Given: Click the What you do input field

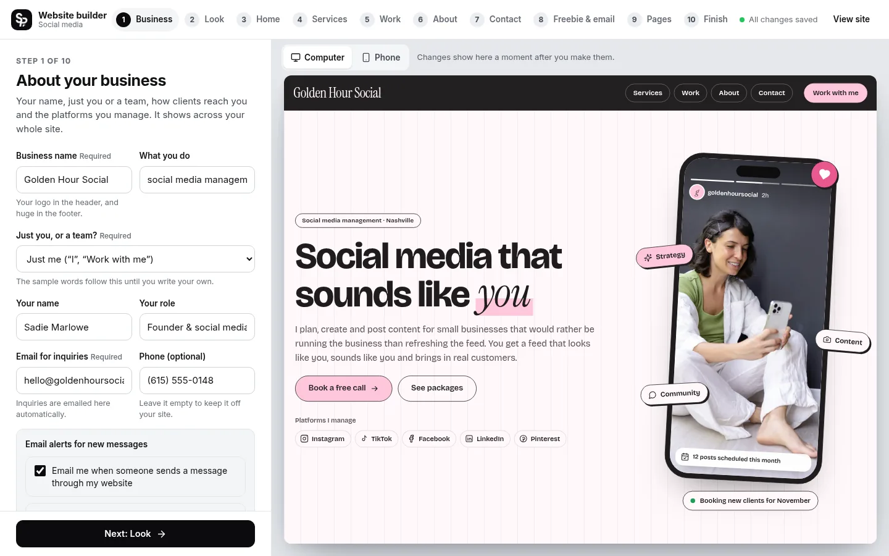Looking at the screenshot, I should tap(197, 180).
